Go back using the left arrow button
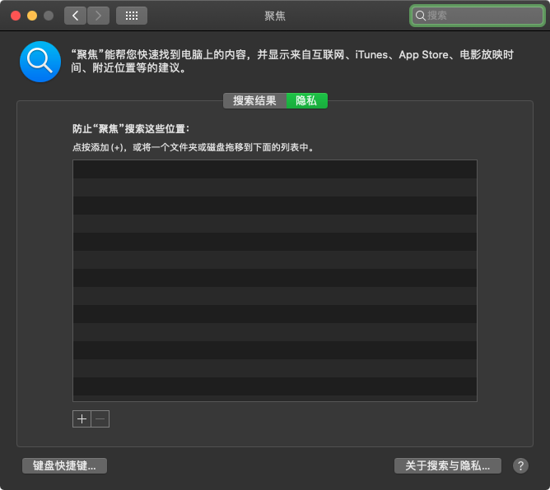Viewport: 550px width, 490px height. 76,16
